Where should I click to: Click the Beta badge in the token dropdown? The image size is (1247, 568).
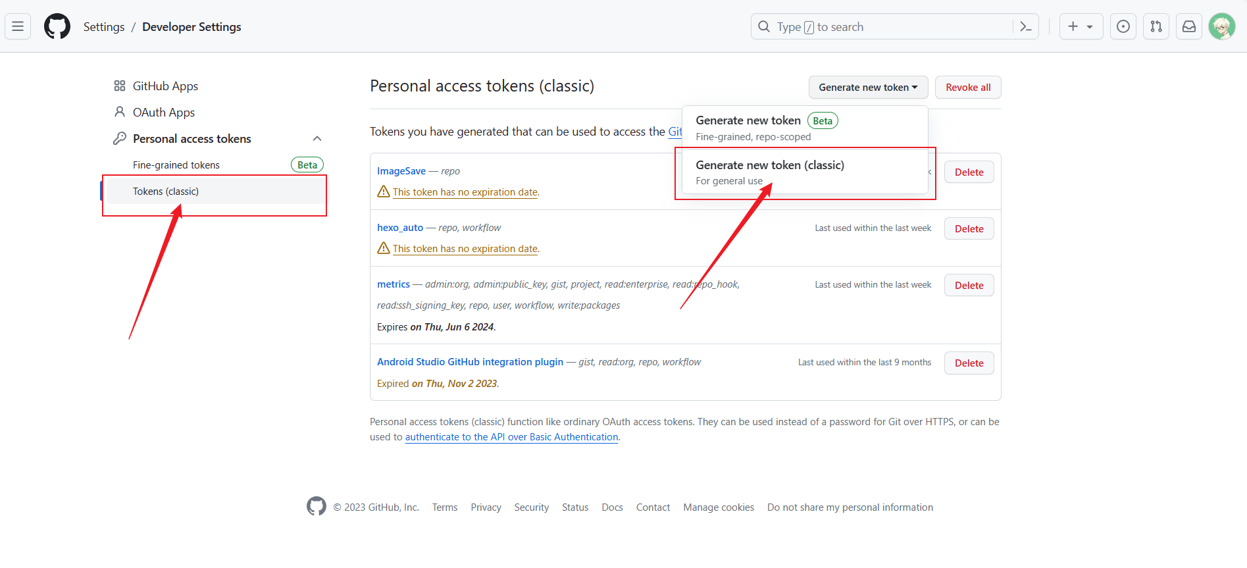click(823, 120)
